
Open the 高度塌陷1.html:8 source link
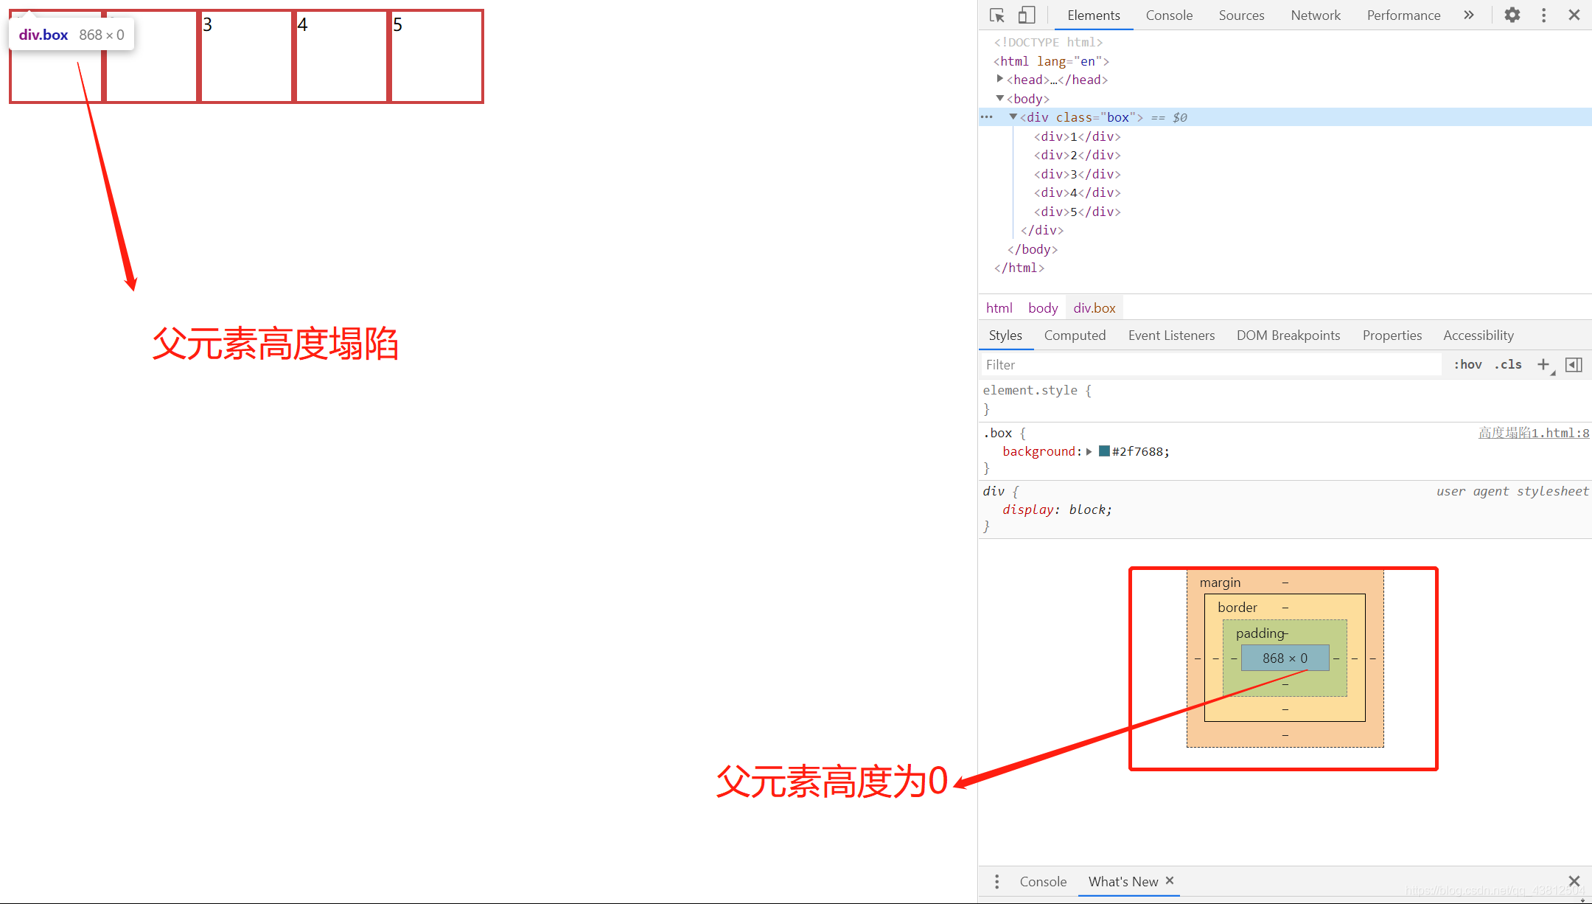[x=1533, y=433]
